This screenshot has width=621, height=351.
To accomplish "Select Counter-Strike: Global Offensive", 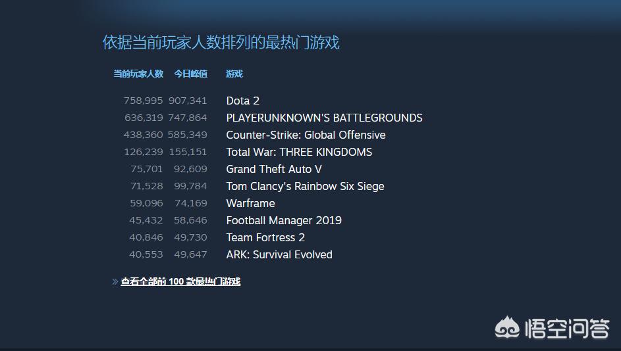I will point(306,135).
